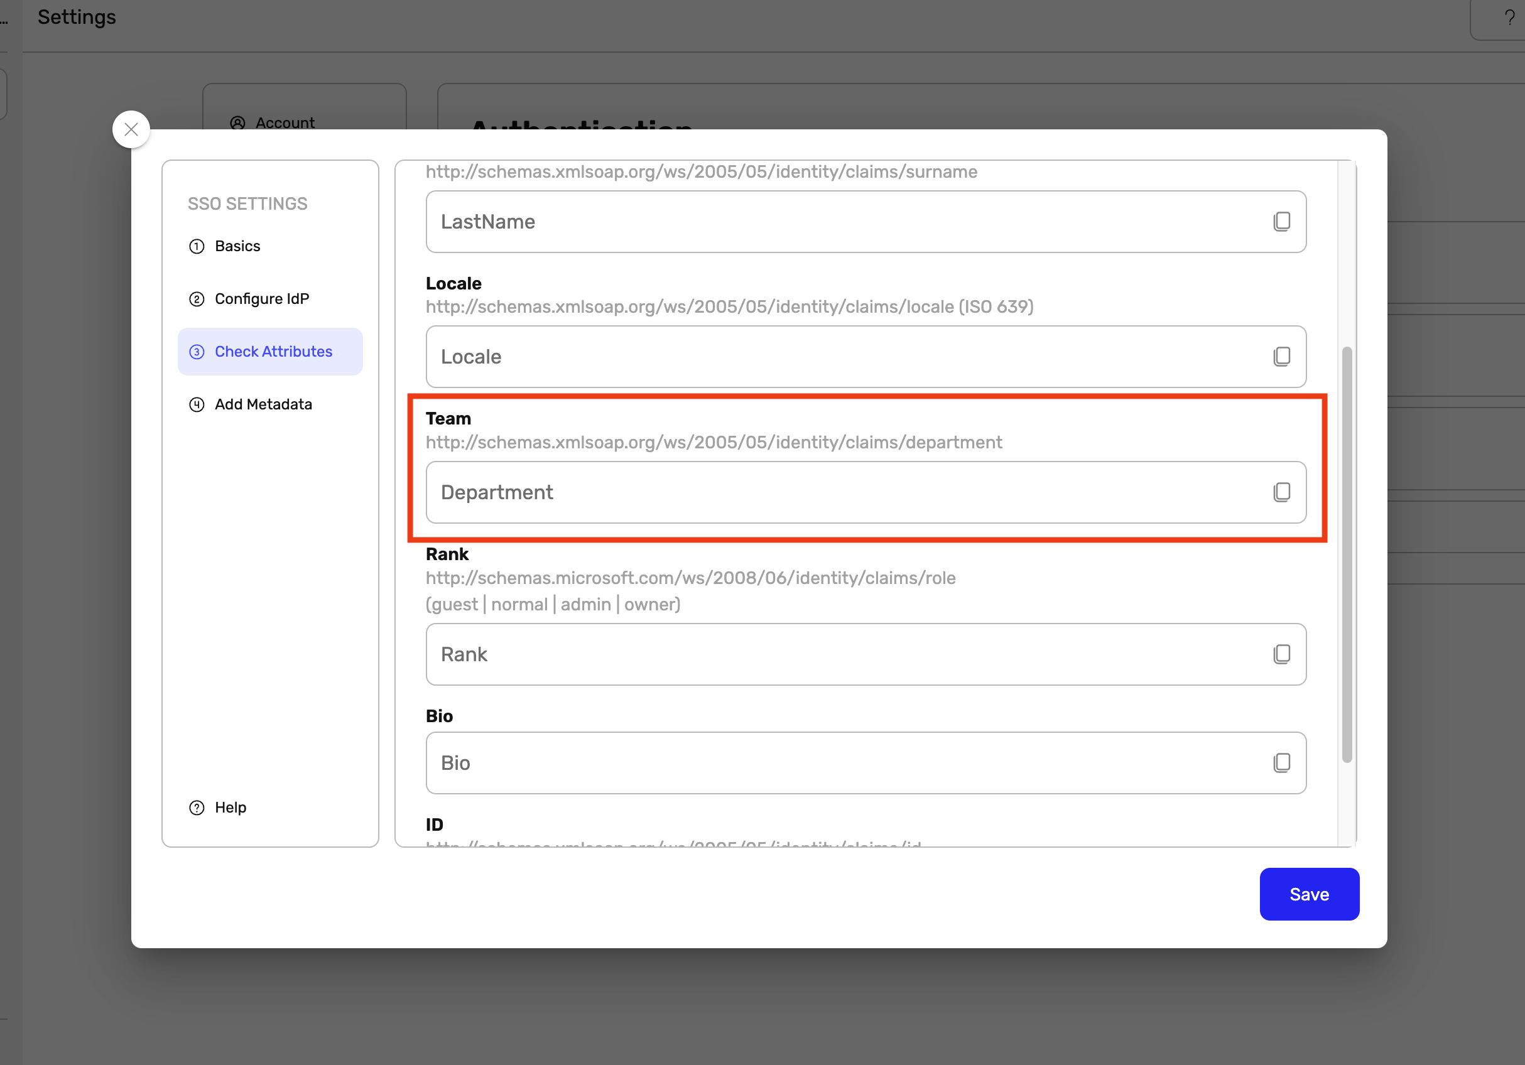Go to Basics step
1525x1065 pixels.
(237, 246)
